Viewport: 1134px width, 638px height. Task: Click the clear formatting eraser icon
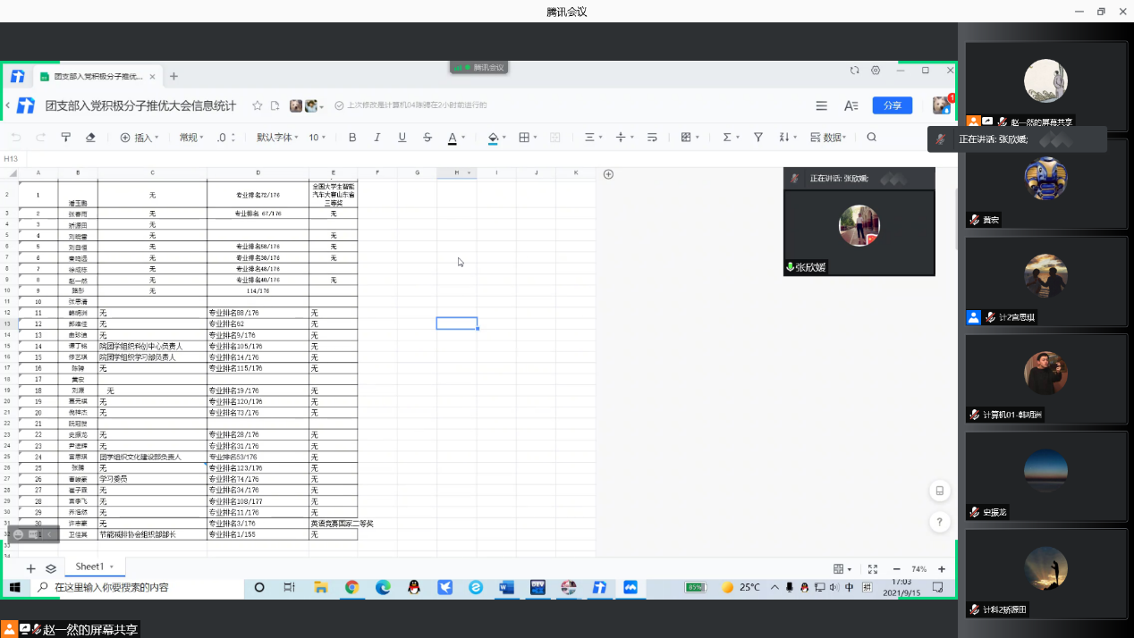[x=90, y=138]
